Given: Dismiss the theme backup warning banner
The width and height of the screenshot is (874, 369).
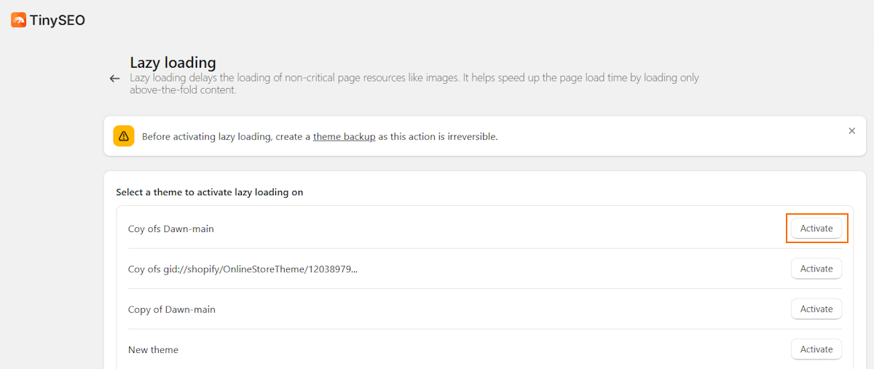Looking at the screenshot, I should 851,131.
